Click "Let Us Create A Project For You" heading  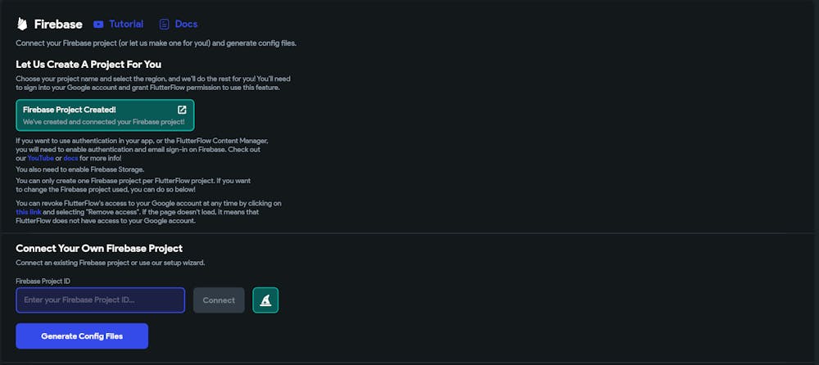tap(88, 64)
